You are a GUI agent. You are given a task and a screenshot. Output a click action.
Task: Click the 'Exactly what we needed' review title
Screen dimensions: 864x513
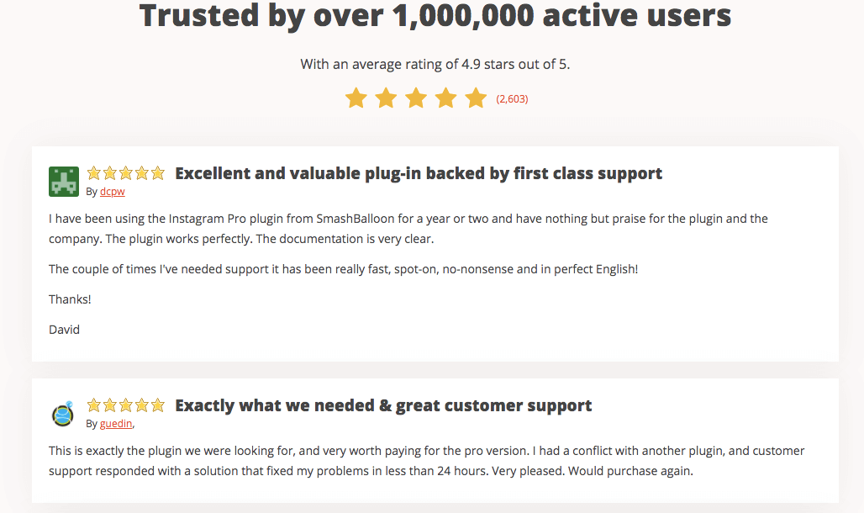tap(383, 406)
